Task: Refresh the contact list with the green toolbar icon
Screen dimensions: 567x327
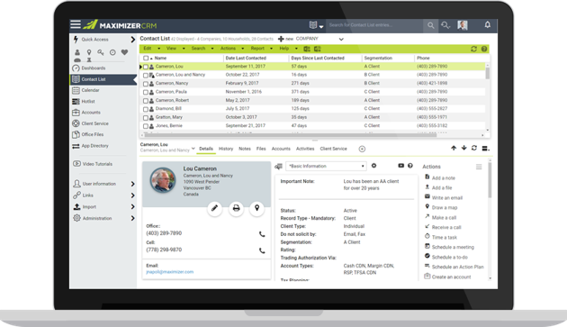Action: click(x=473, y=49)
